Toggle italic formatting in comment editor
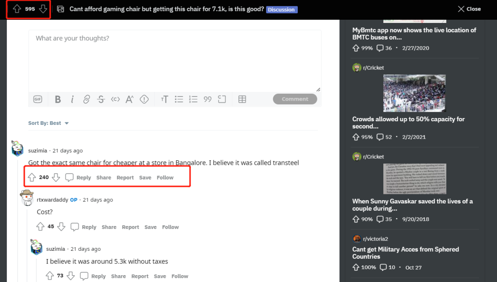The height and width of the screenshot is (282, 497). (72, 99)
